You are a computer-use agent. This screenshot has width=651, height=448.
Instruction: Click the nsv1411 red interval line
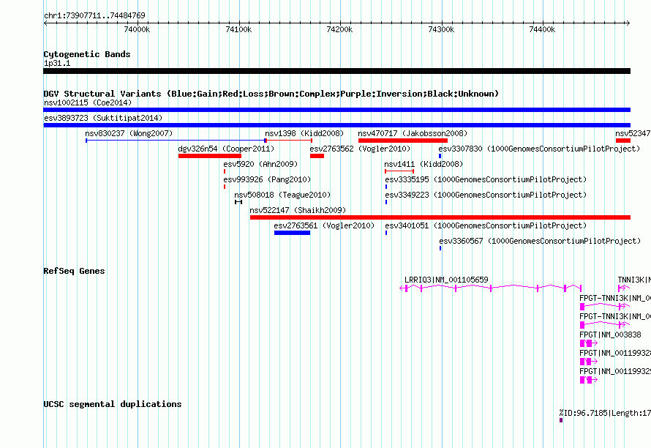(x=399, y=171)
